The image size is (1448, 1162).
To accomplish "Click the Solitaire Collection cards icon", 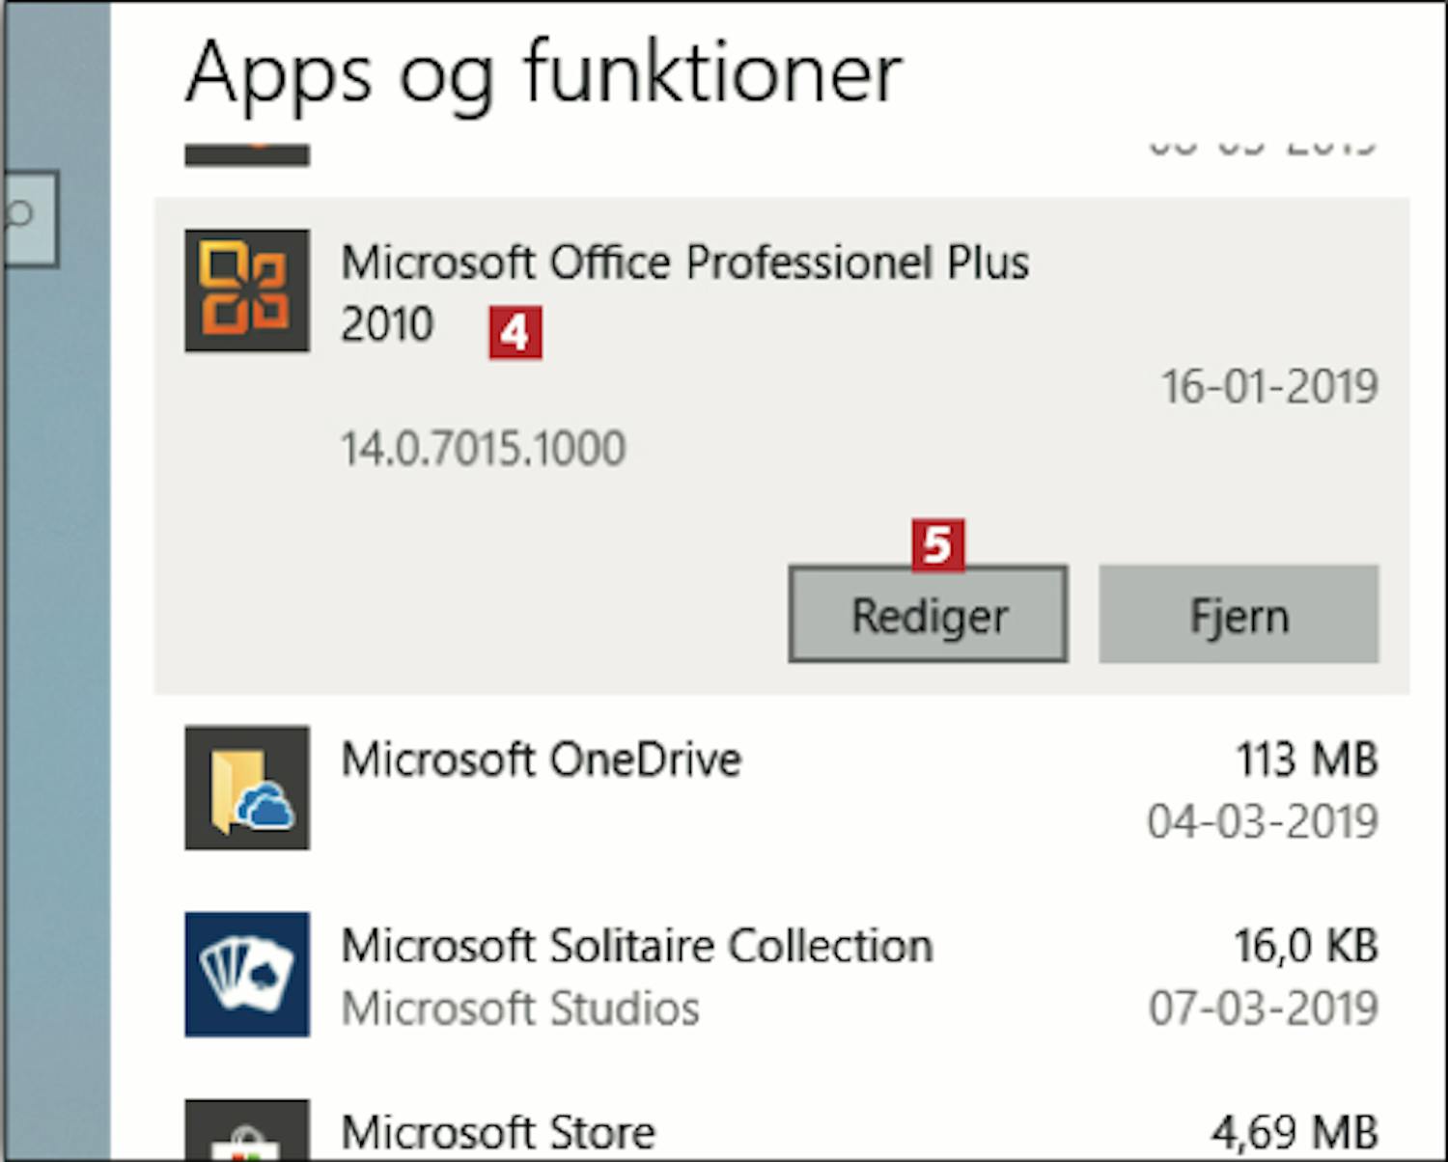I will (247, 974).
